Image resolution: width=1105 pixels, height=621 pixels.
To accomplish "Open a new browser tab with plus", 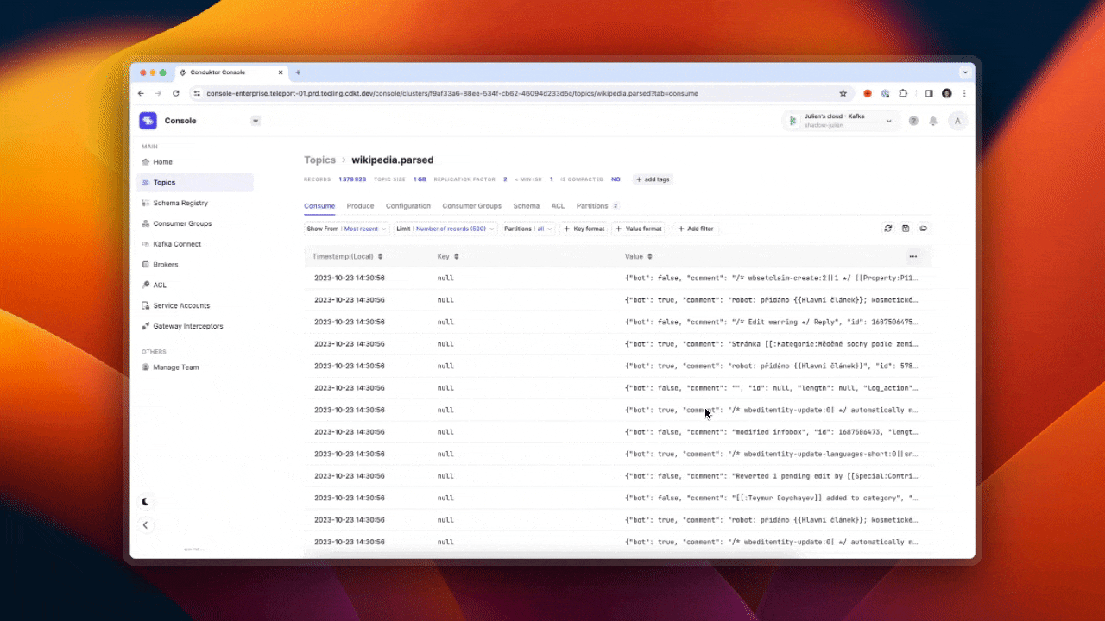I will click(298, 72).
